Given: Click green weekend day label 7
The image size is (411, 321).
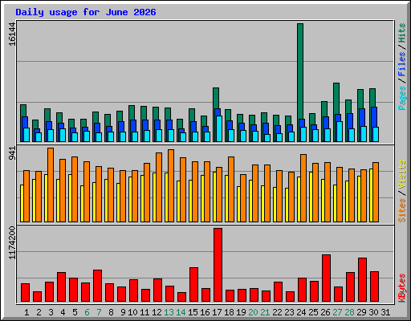Looking at the screenshot, I should pos(99,312).
